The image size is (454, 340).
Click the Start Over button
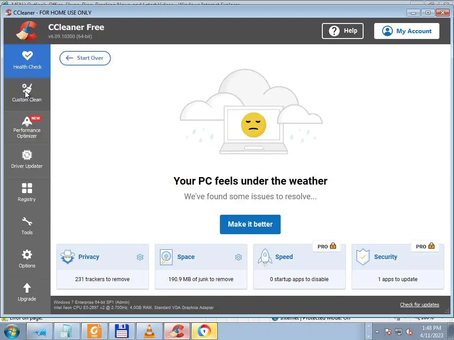point(85,58)
